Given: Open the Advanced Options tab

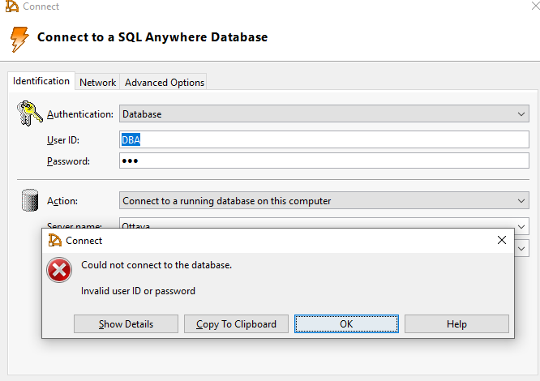Looking at the screenshot, I should [165, 82].
